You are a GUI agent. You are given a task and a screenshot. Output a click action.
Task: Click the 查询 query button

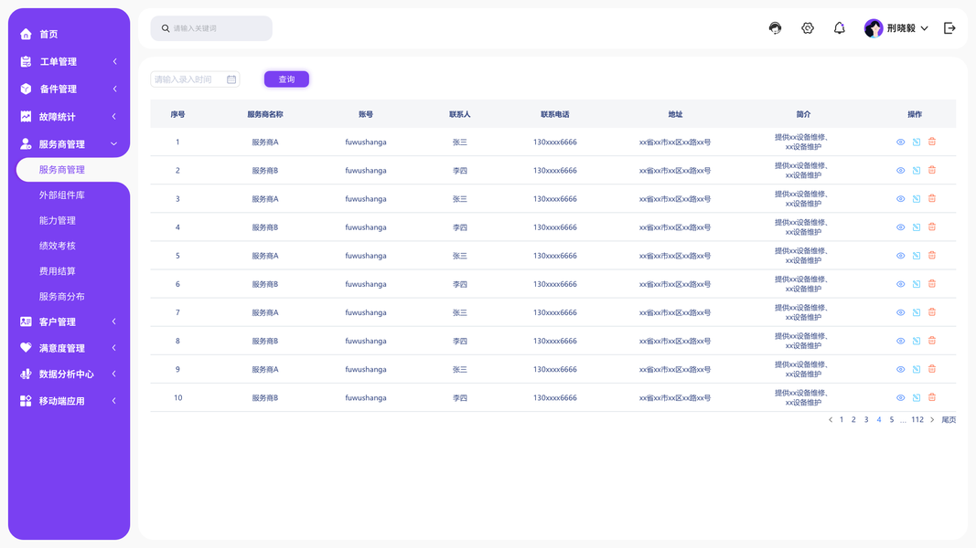[x=286, y=79]
